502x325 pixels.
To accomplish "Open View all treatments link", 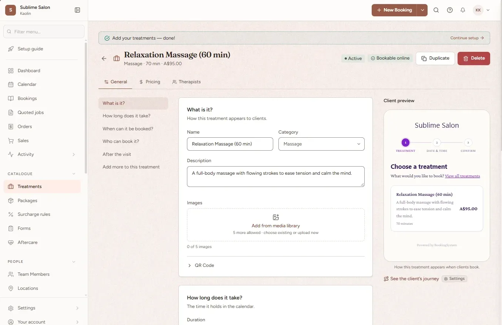I will click(462, 176).
